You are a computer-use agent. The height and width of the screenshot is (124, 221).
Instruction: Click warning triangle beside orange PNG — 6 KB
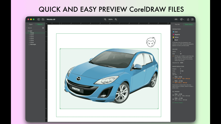point(173,78)
